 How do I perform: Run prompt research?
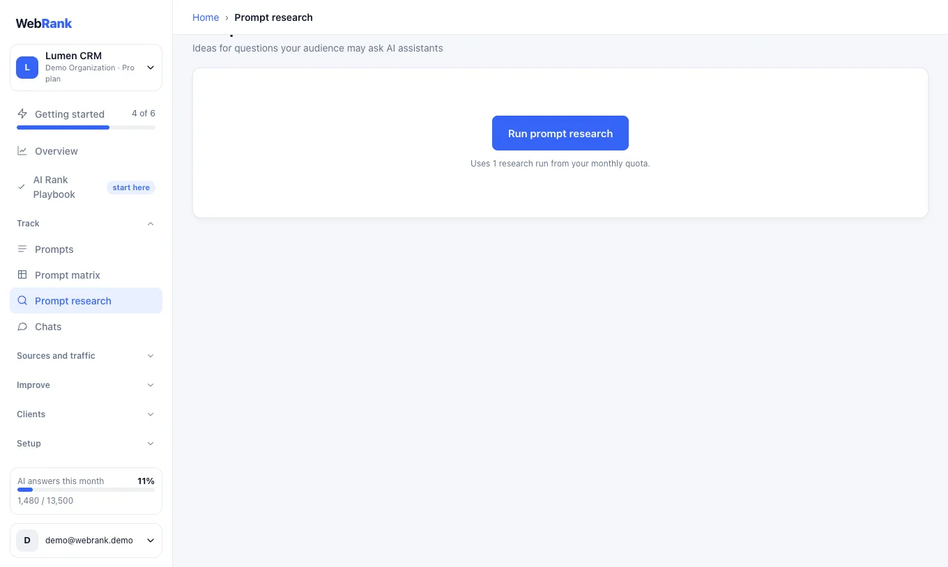[560, 133]
